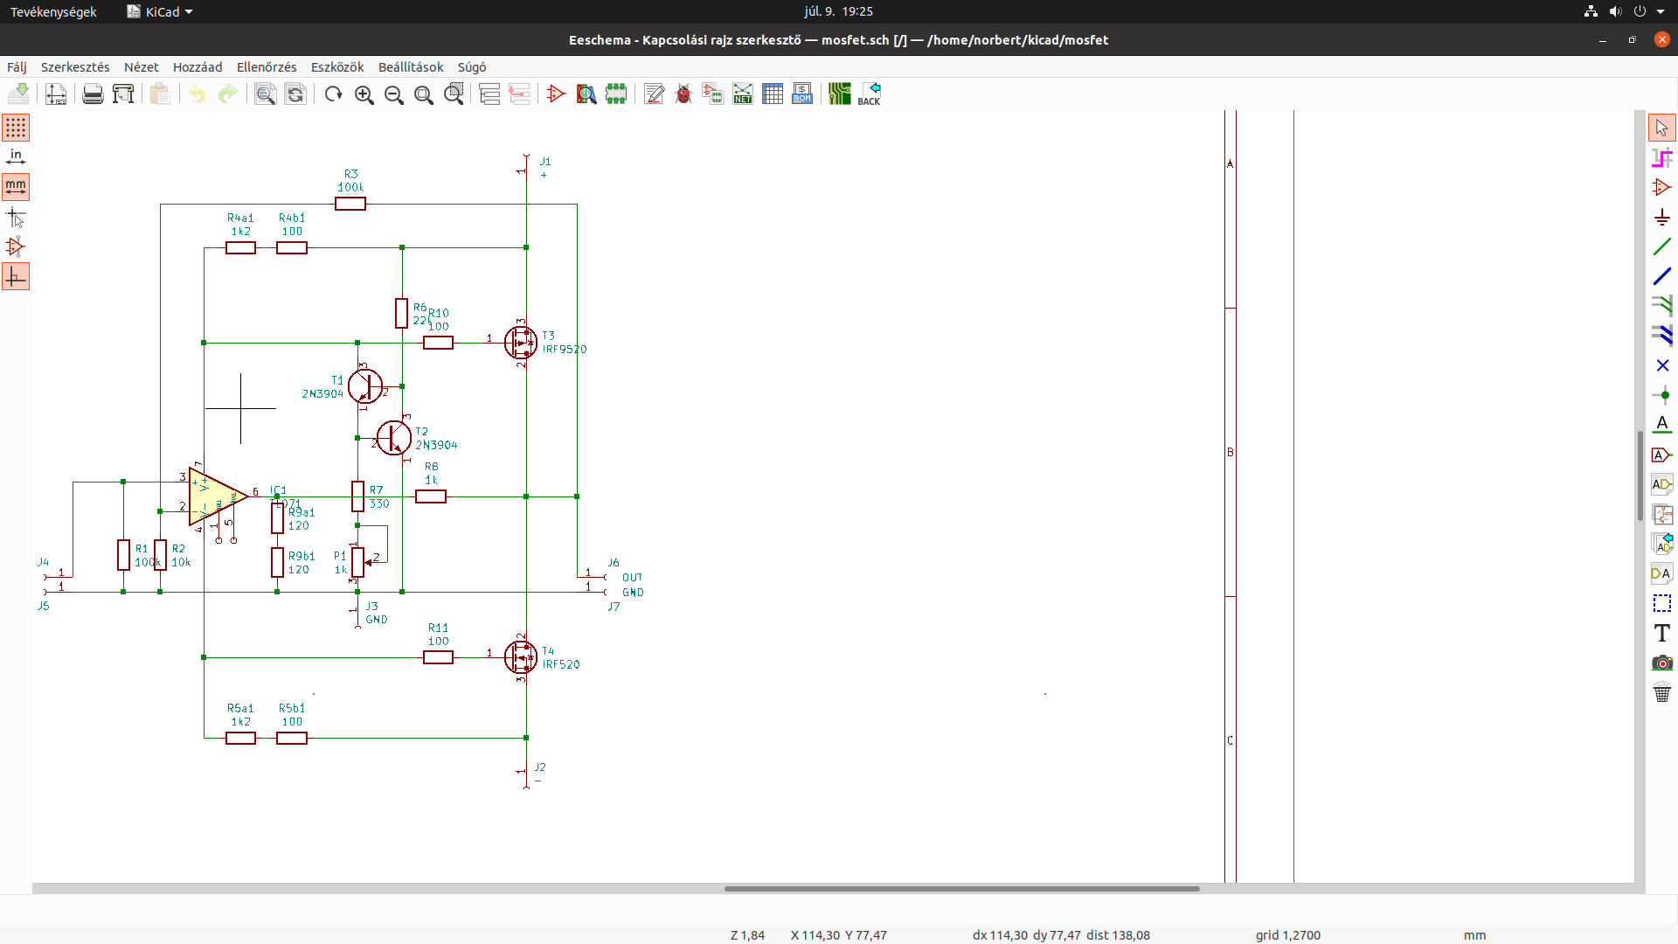Viewport: 1678px width, 944px height.
Task: Switch units to inches
Action: click(x=16, y=157)
